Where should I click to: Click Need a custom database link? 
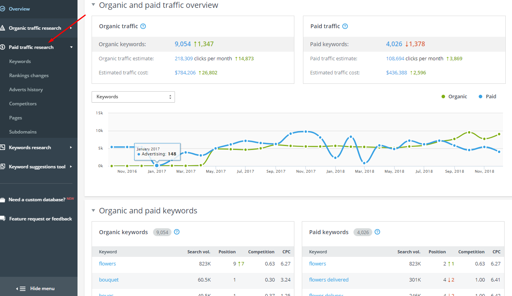click(x=37, y=200)
